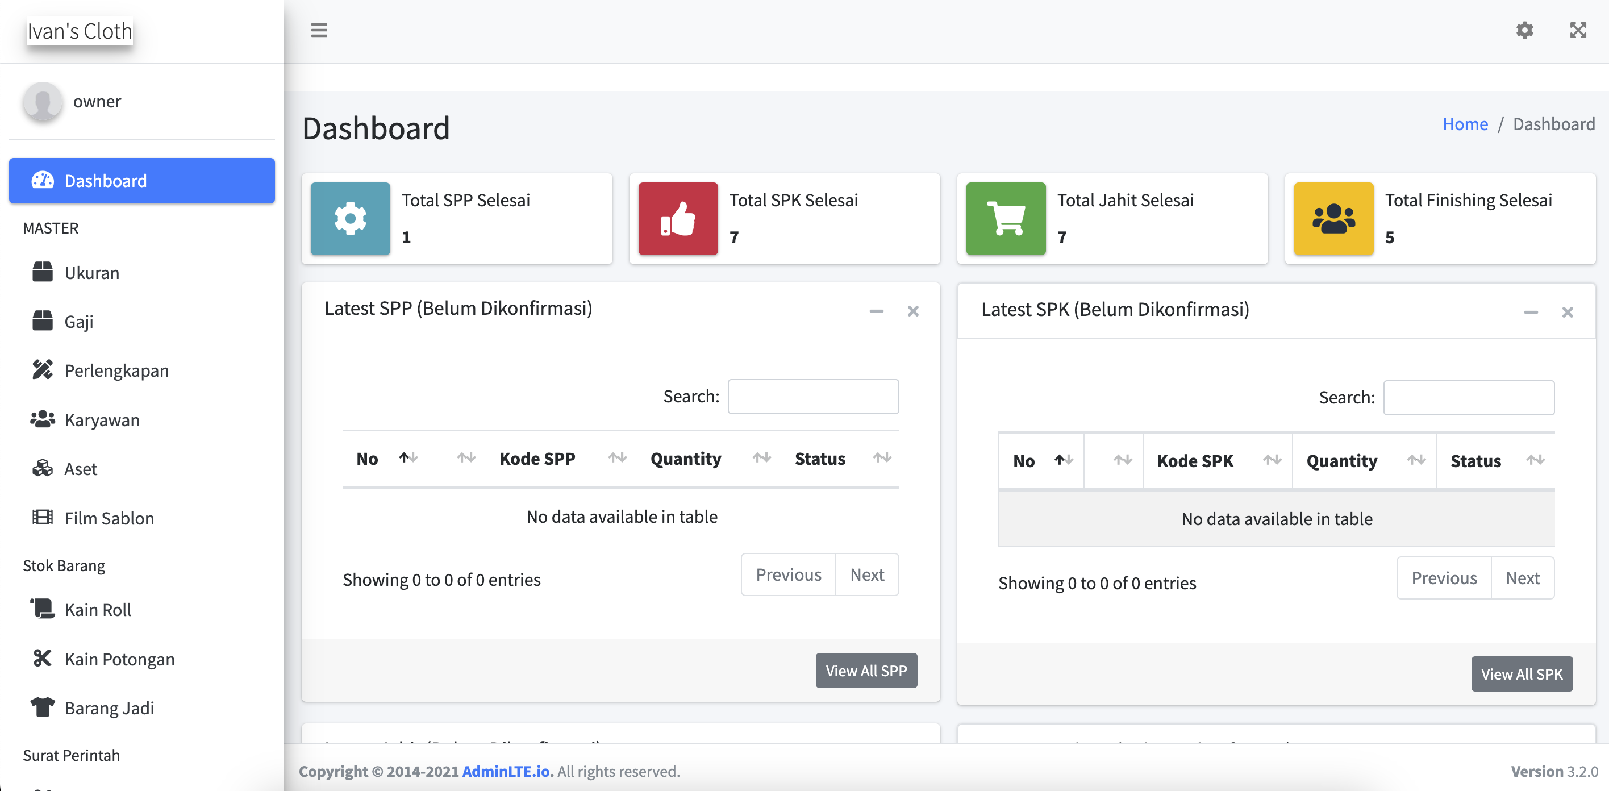Toggle the sidebar hamburger menu
Viewport: 1609px width, 791px height.
(x=319, y=30)
